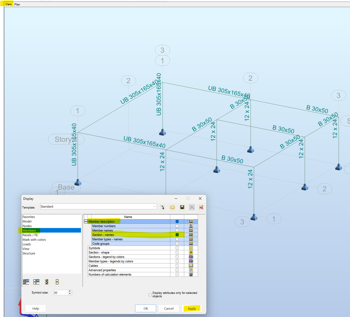Click the Name column header
This screenshot has height=317, width=350.
coord(128,217)
